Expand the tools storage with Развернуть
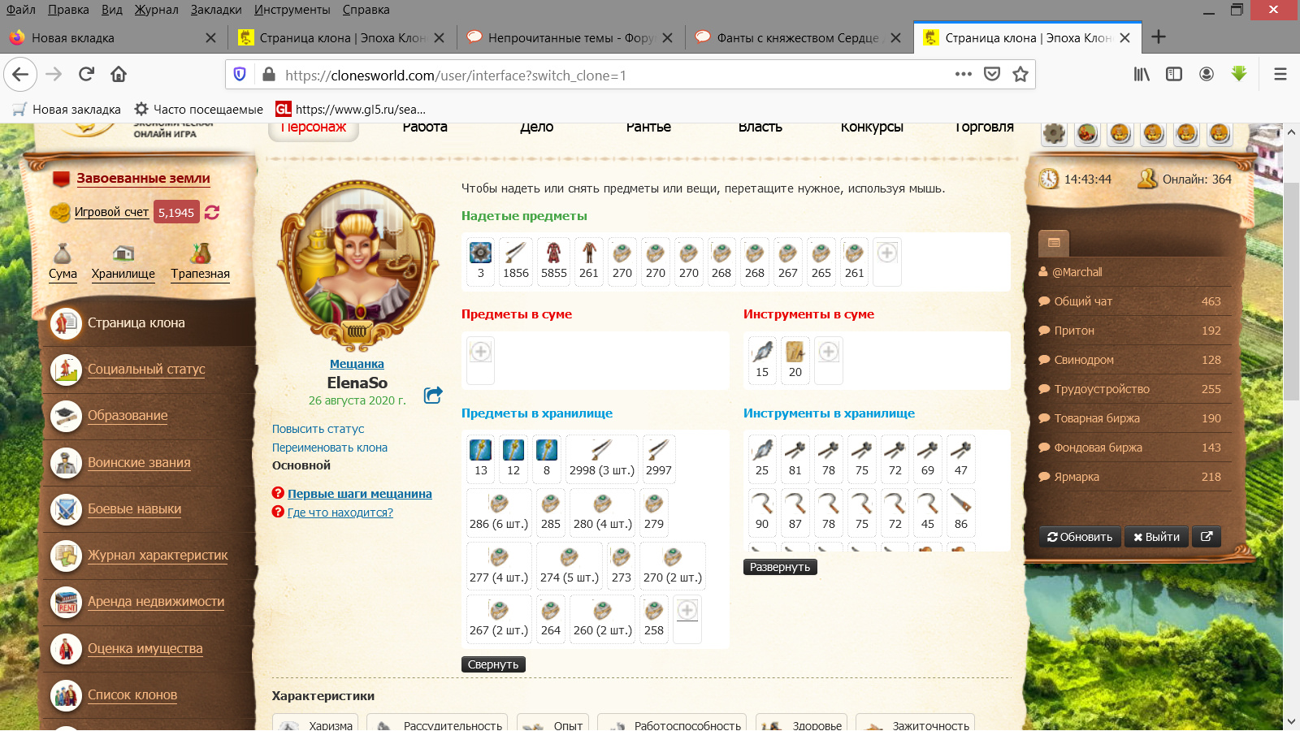Image resolution: width=1300 pixels, height=731 pixels. 780,567
